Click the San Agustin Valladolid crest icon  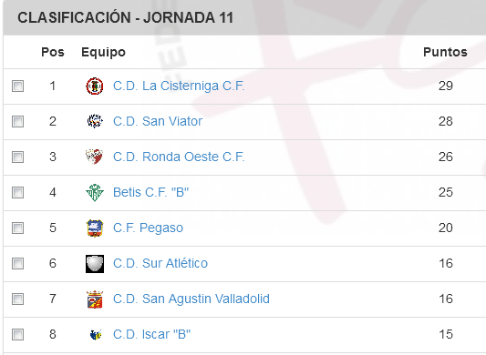coord(95,299)
